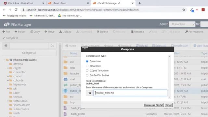Click ssl folder icon

coord(66,97)
